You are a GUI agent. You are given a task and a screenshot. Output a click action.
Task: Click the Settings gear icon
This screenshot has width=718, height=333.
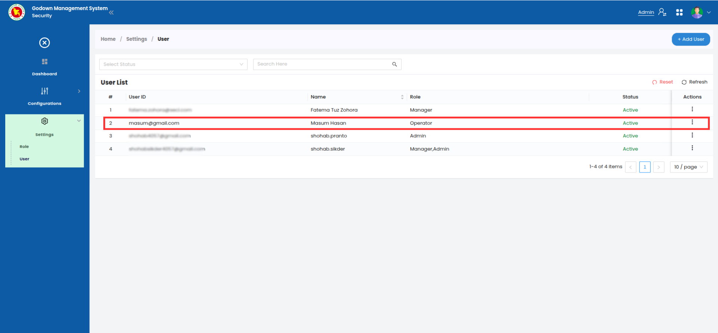click(45, 121)
